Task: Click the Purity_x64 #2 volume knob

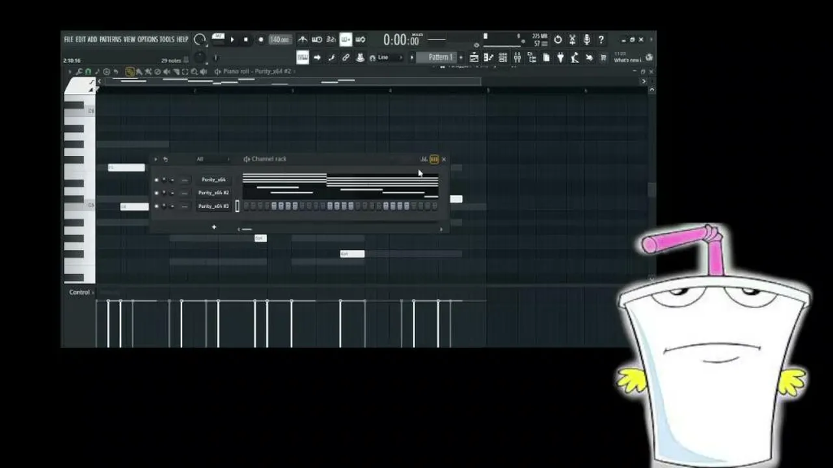Action: coord(172,193)
